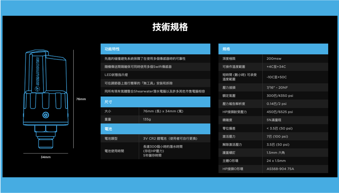Click the 300巴/4350 psi value
The image size is (339, 193).
(280, 96)
